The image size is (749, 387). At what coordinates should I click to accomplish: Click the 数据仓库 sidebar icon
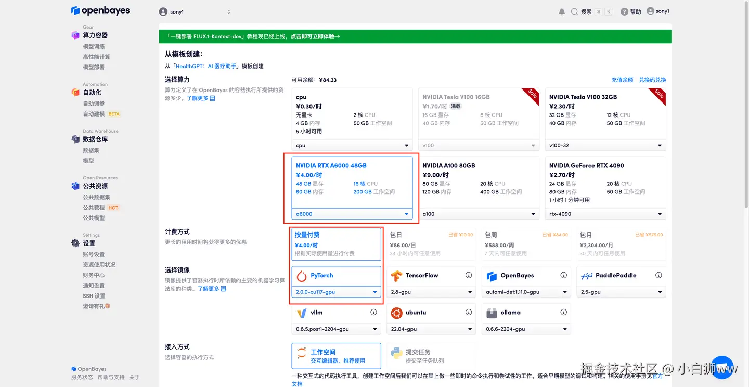(x=75, y=139)
